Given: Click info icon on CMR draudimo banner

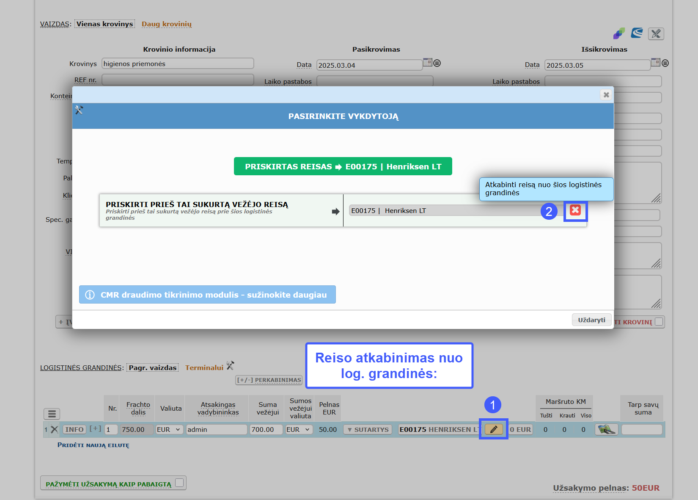Looking at the screenshot, I should [90, 295].
